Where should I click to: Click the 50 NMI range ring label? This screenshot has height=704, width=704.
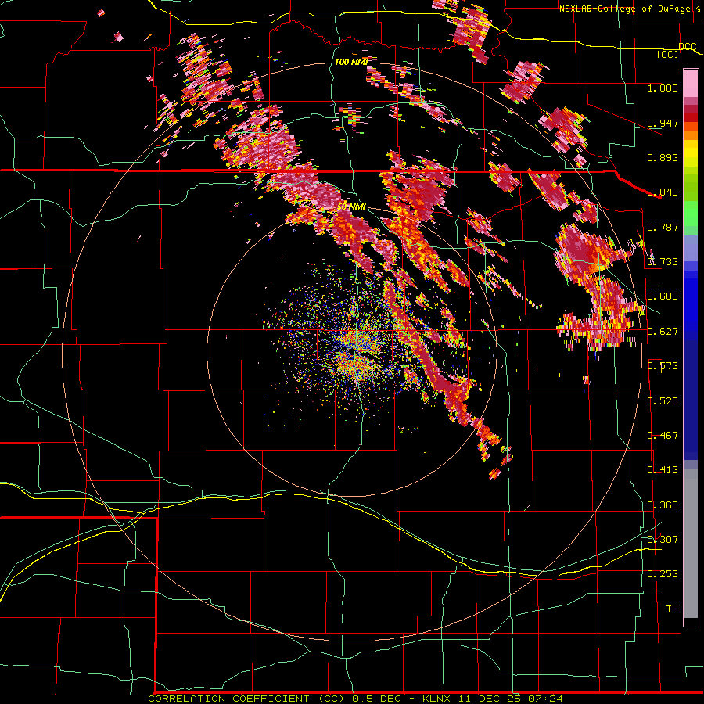pos(351,207)
